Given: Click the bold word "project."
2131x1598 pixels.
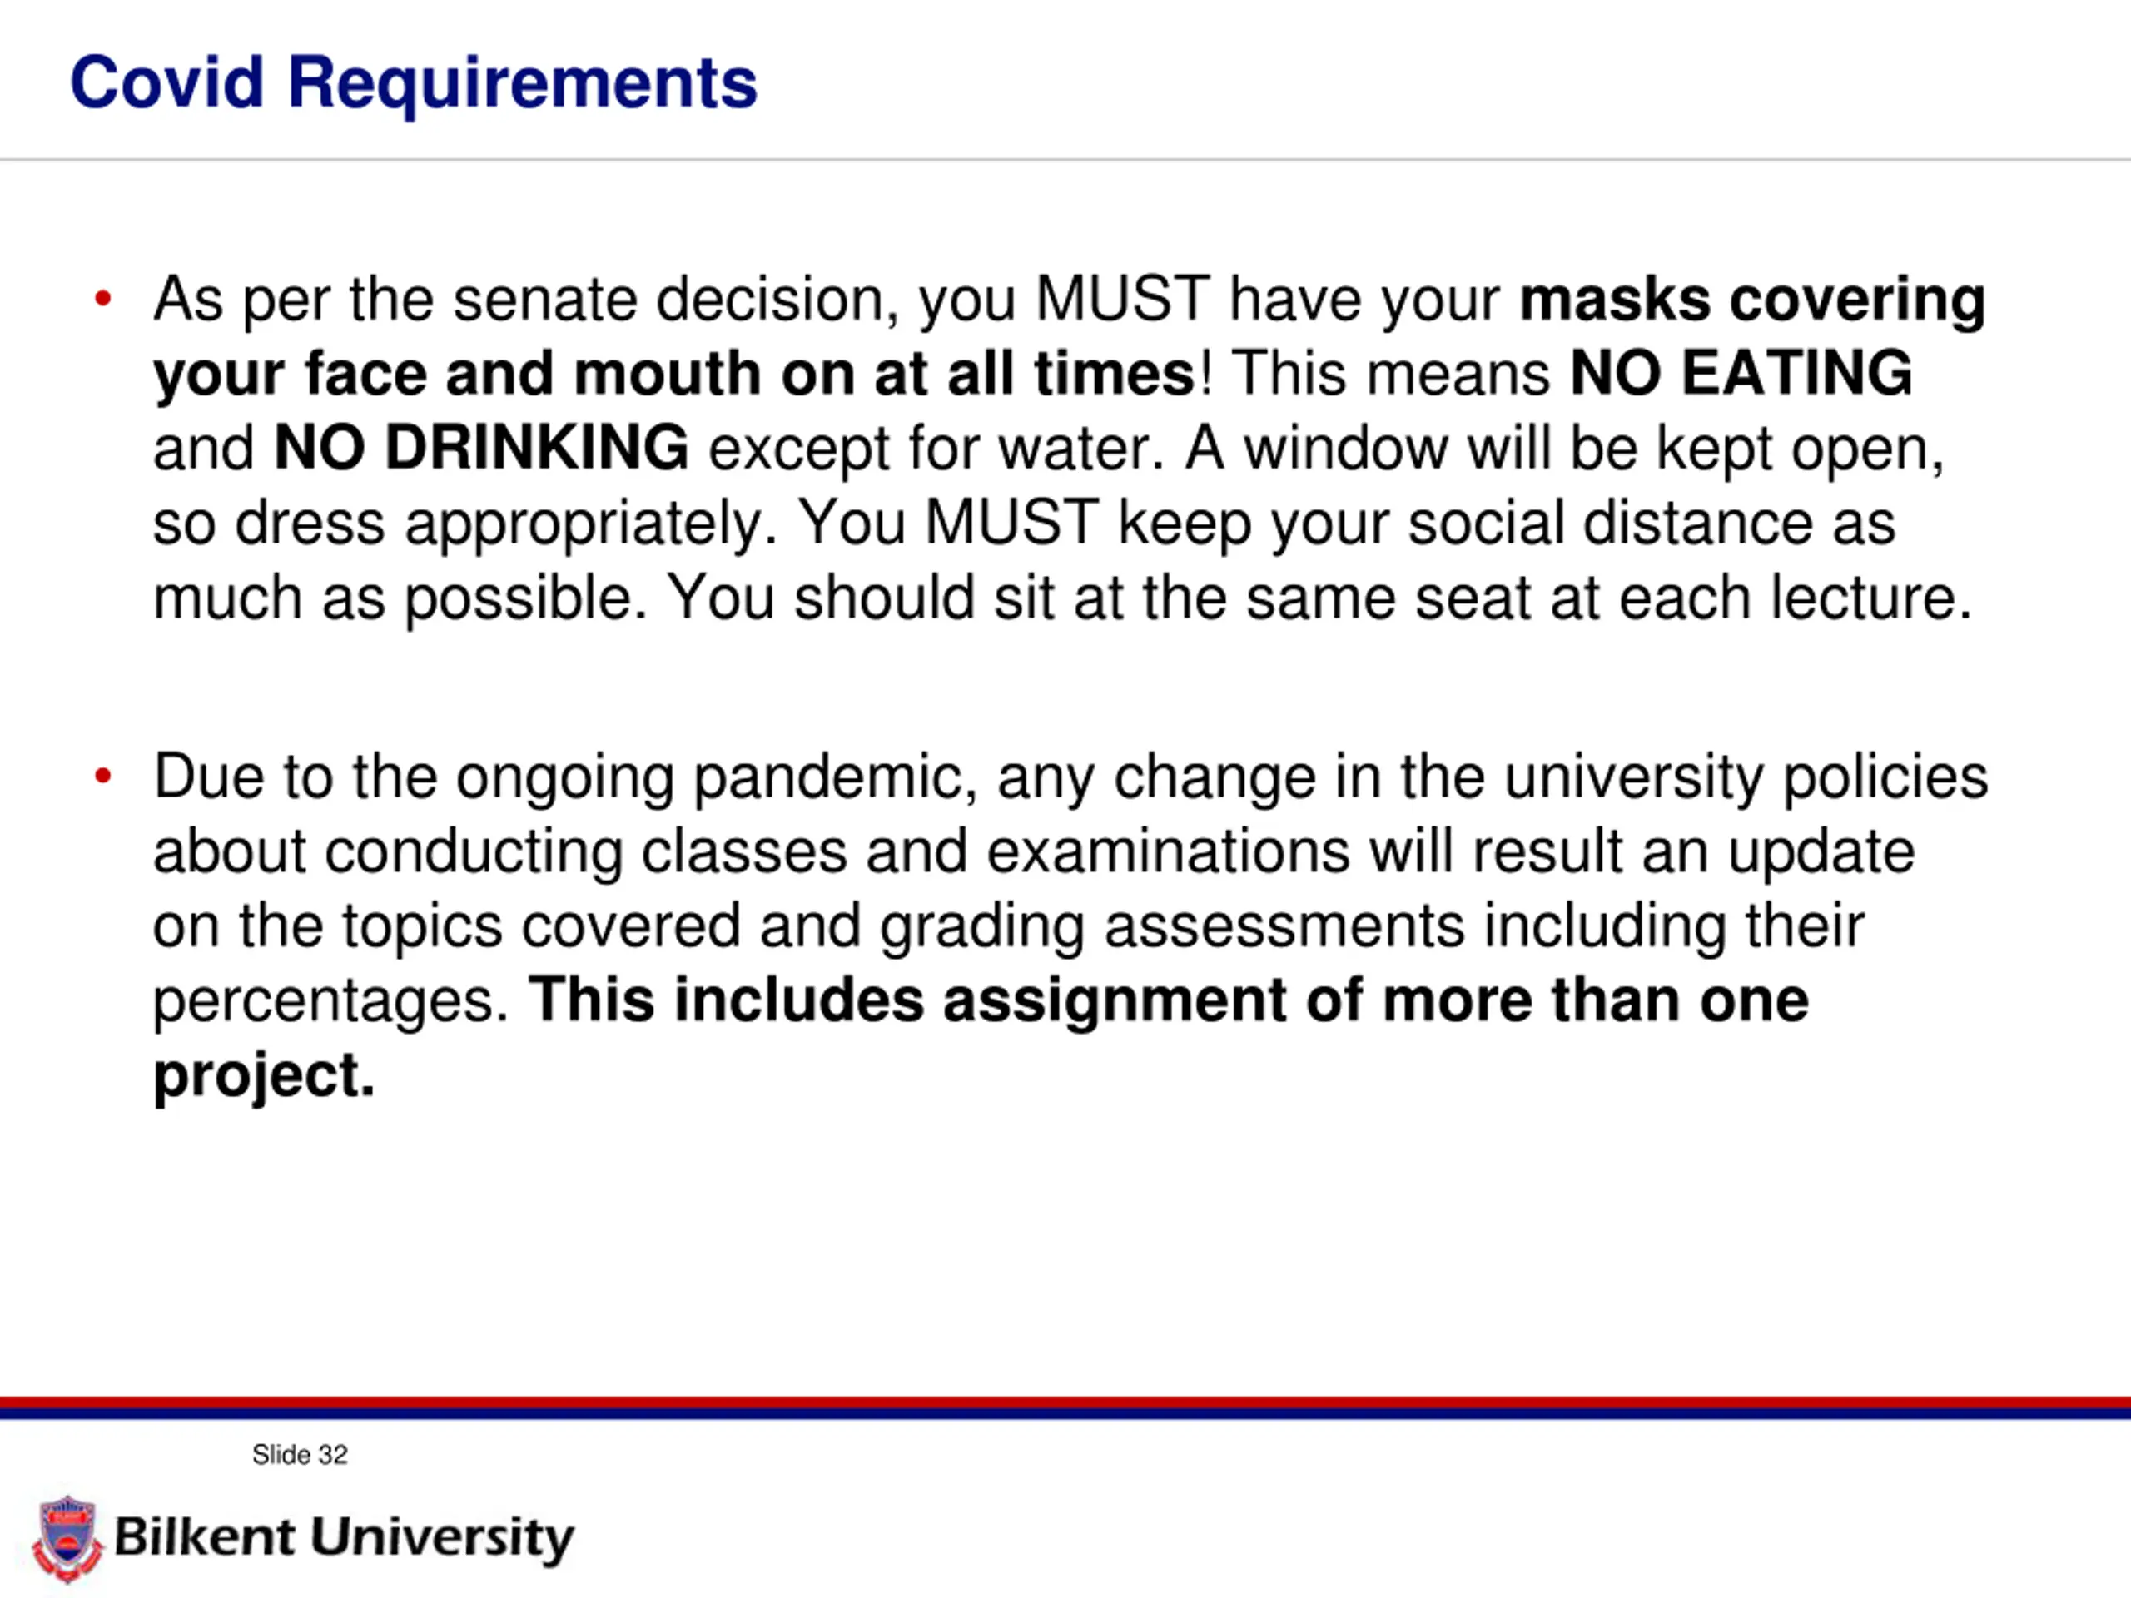Looking at the screenshot, I should click(264, 1077).
